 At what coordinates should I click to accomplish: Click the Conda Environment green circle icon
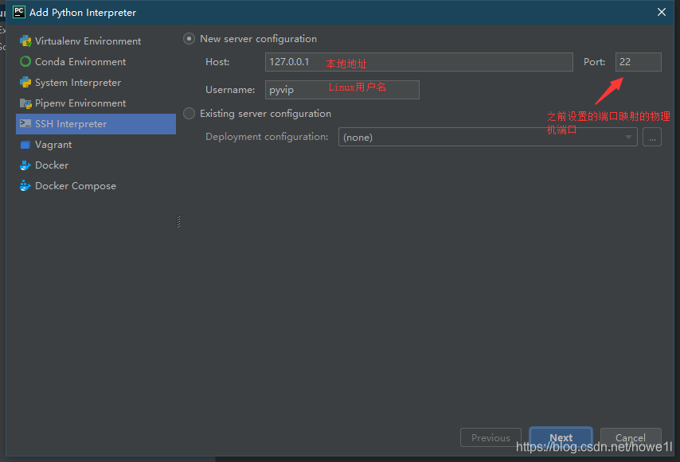(x=25, y=61)
